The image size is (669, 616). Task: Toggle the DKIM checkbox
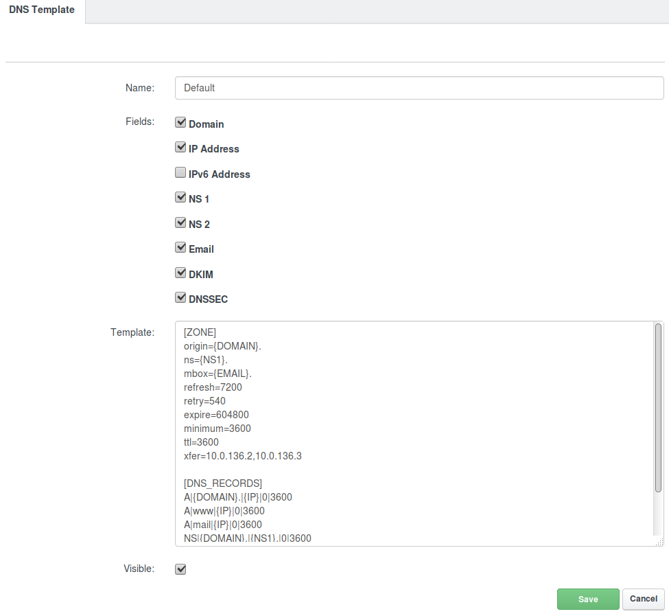click(180, 273)
